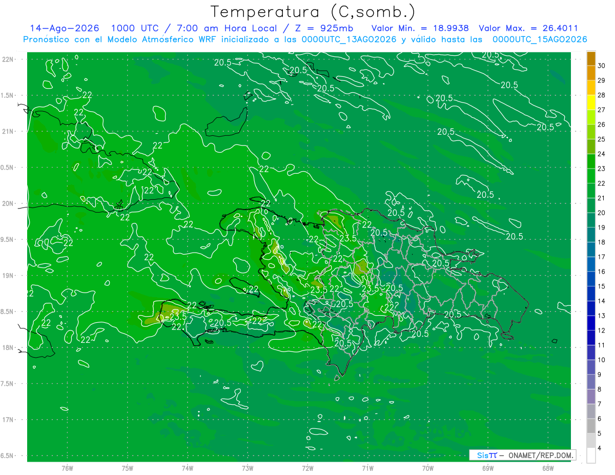
Task: Click the "Temperatura (C,somb.)" title
Action: tap(313, 12)
